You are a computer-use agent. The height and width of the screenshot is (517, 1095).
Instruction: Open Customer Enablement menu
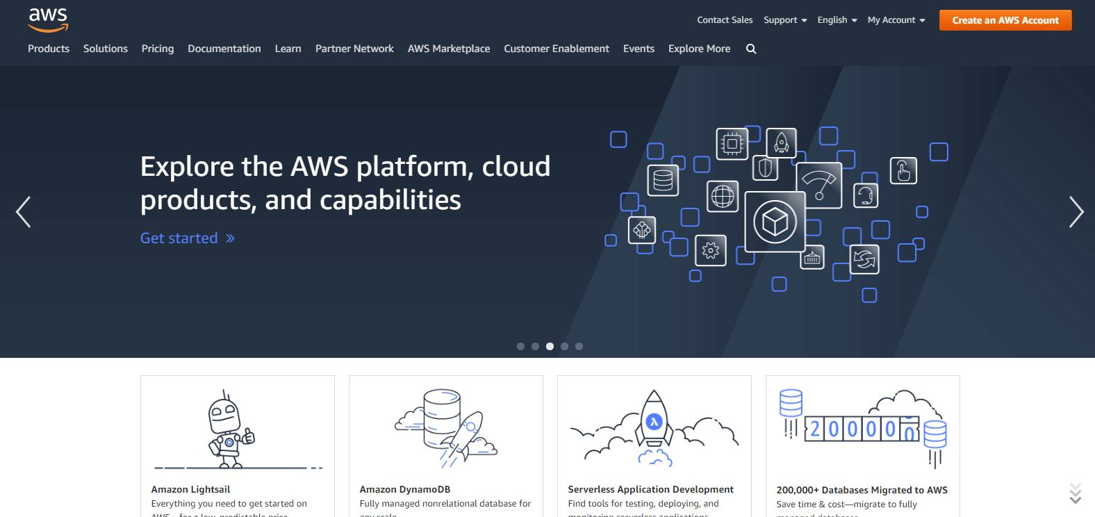coord(557,49)
